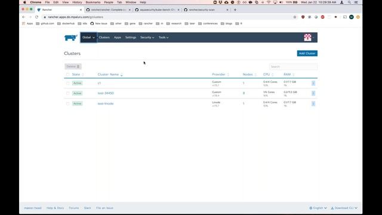Click the Rancher cow logo
The height and width of the screenshot is (215, 382).
click(x=70, y=38)
